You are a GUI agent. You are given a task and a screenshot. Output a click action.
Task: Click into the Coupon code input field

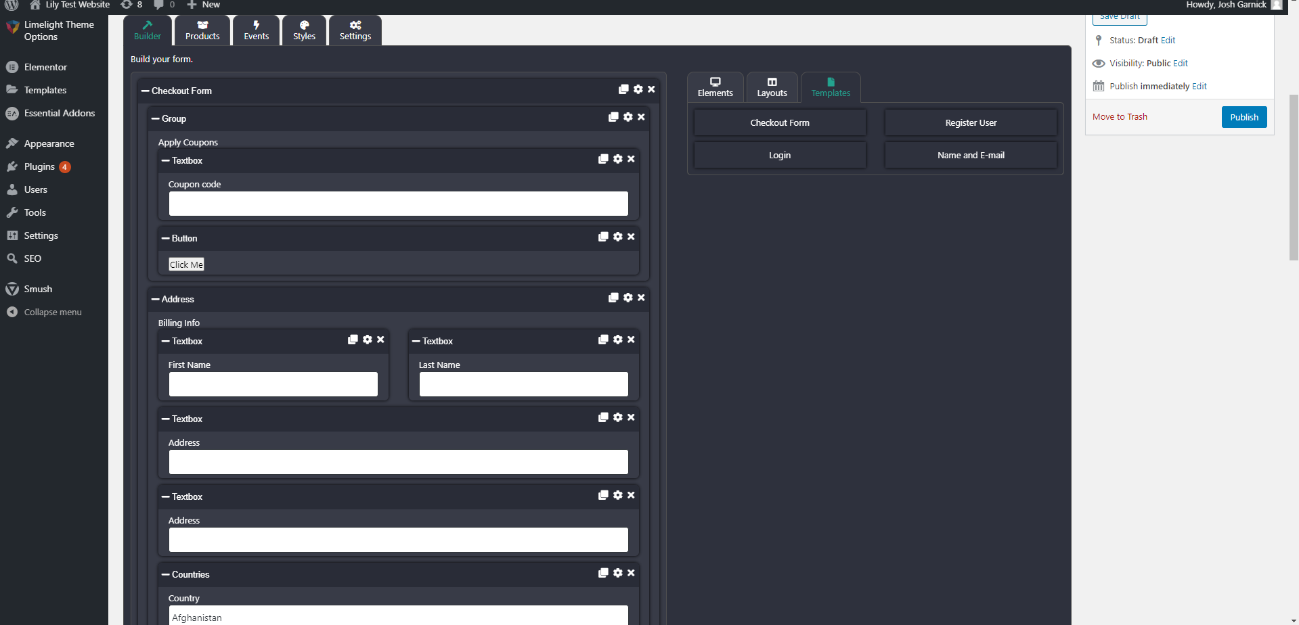[x=398, y=204]
